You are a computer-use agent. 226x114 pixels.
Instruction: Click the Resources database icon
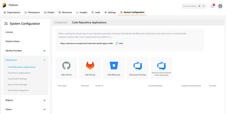[59, 12]
